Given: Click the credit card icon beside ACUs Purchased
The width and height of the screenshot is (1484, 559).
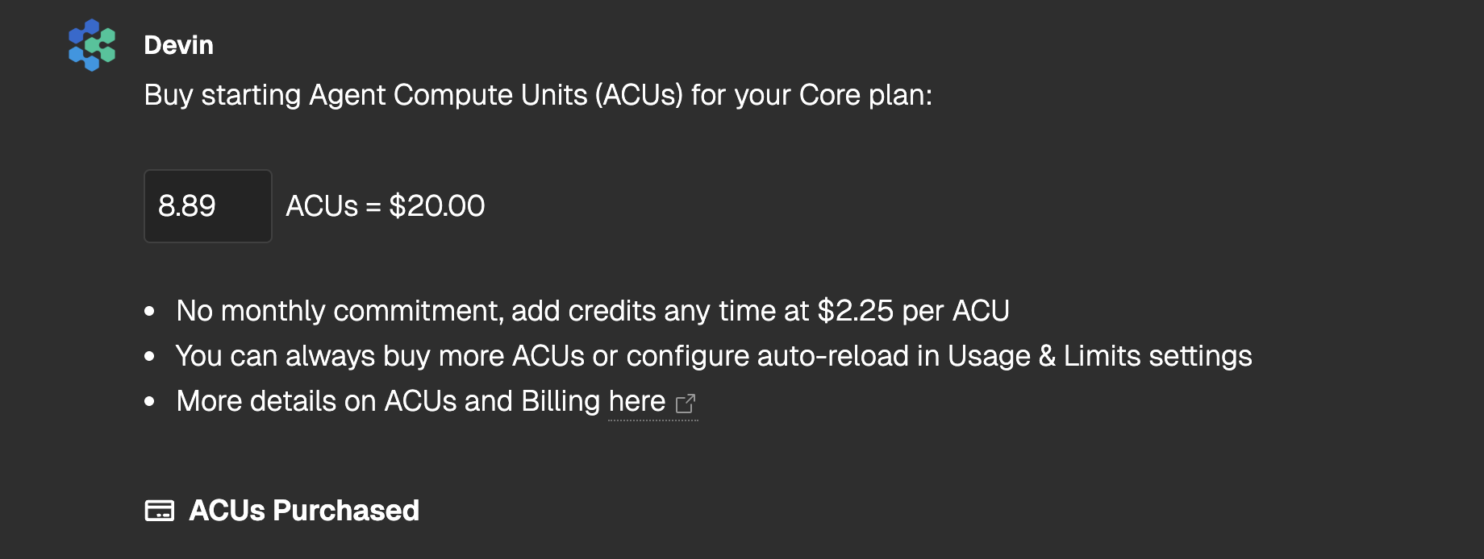Looking at the screenshot, I should click(x=160, y=511).
